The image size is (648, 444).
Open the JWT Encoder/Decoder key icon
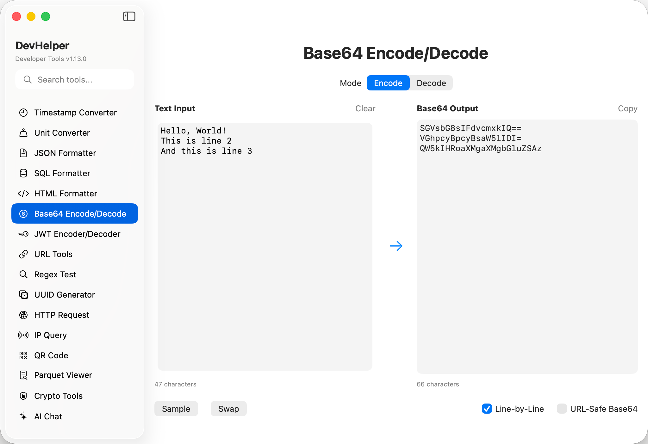23,234
